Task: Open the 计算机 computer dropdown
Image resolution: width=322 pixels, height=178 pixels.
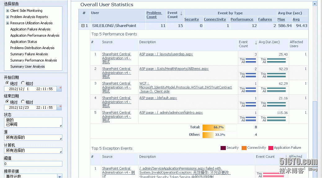Action: coord(60,152)
